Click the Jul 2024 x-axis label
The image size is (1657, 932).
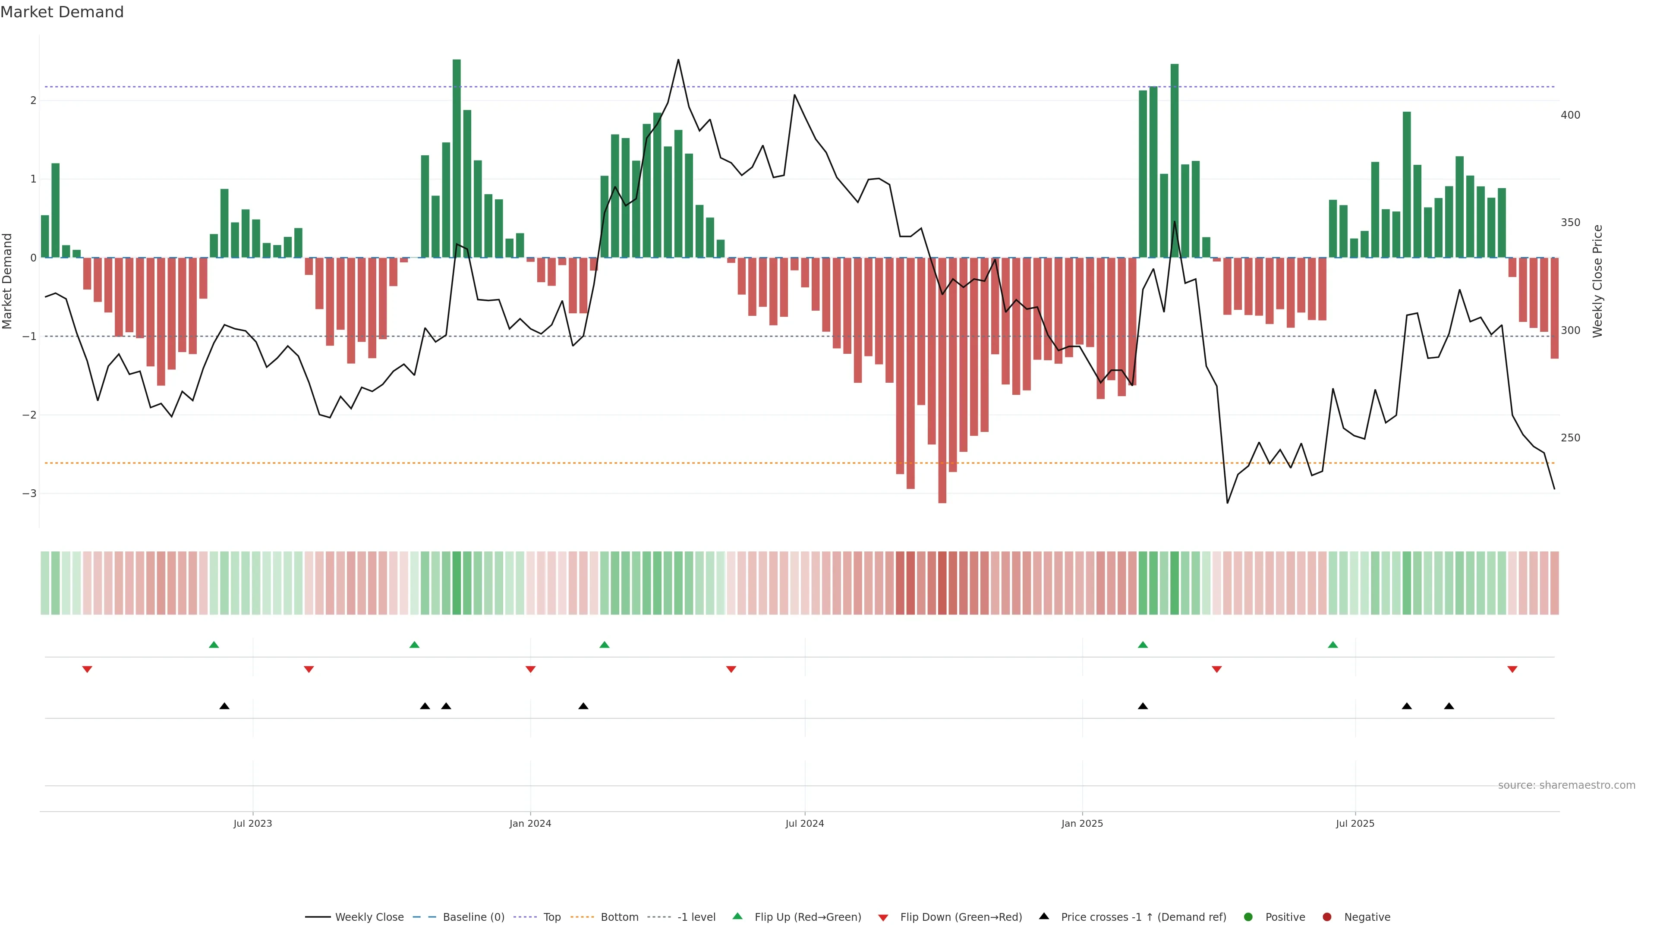point(804,823)
